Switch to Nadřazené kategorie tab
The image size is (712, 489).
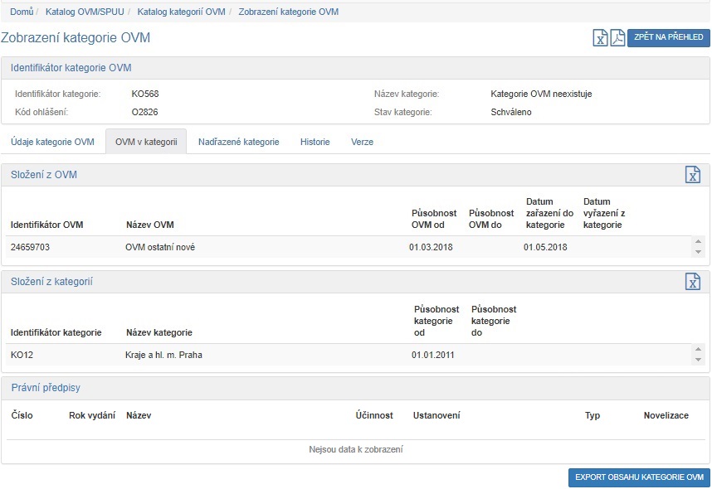(238, 142)
